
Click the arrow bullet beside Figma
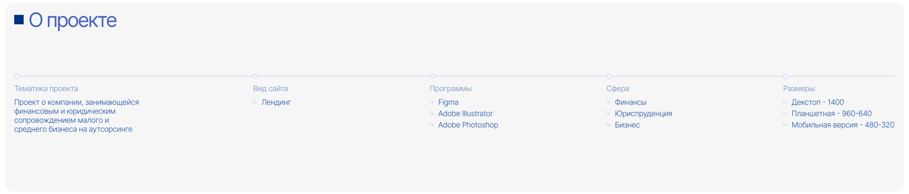point(431,102)
